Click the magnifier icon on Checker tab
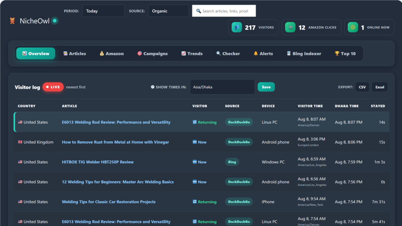The width and height of the screenshot is (402, 226). [218, 53]
